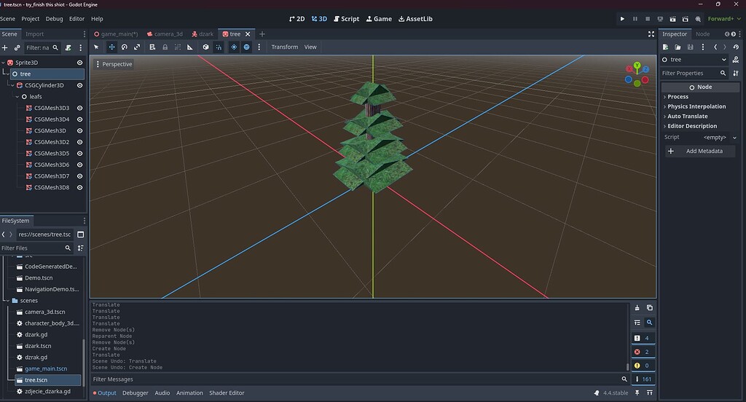This screenshot has height=402, width=746.
Task: Run the project with the Play button
Action: click(x=622, y=19)
